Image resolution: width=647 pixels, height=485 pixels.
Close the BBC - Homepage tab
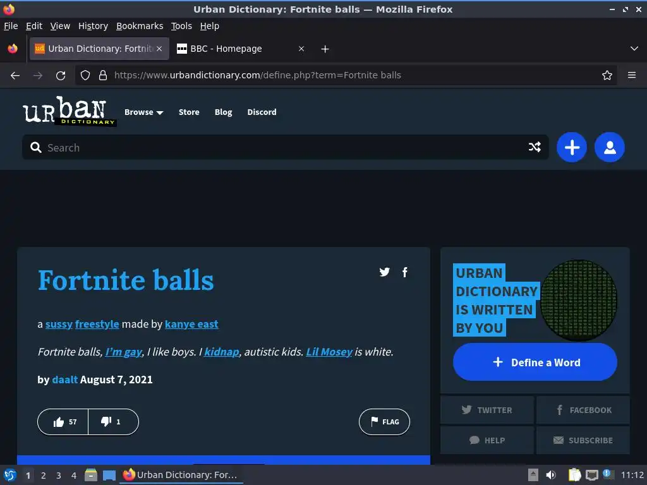301,49
